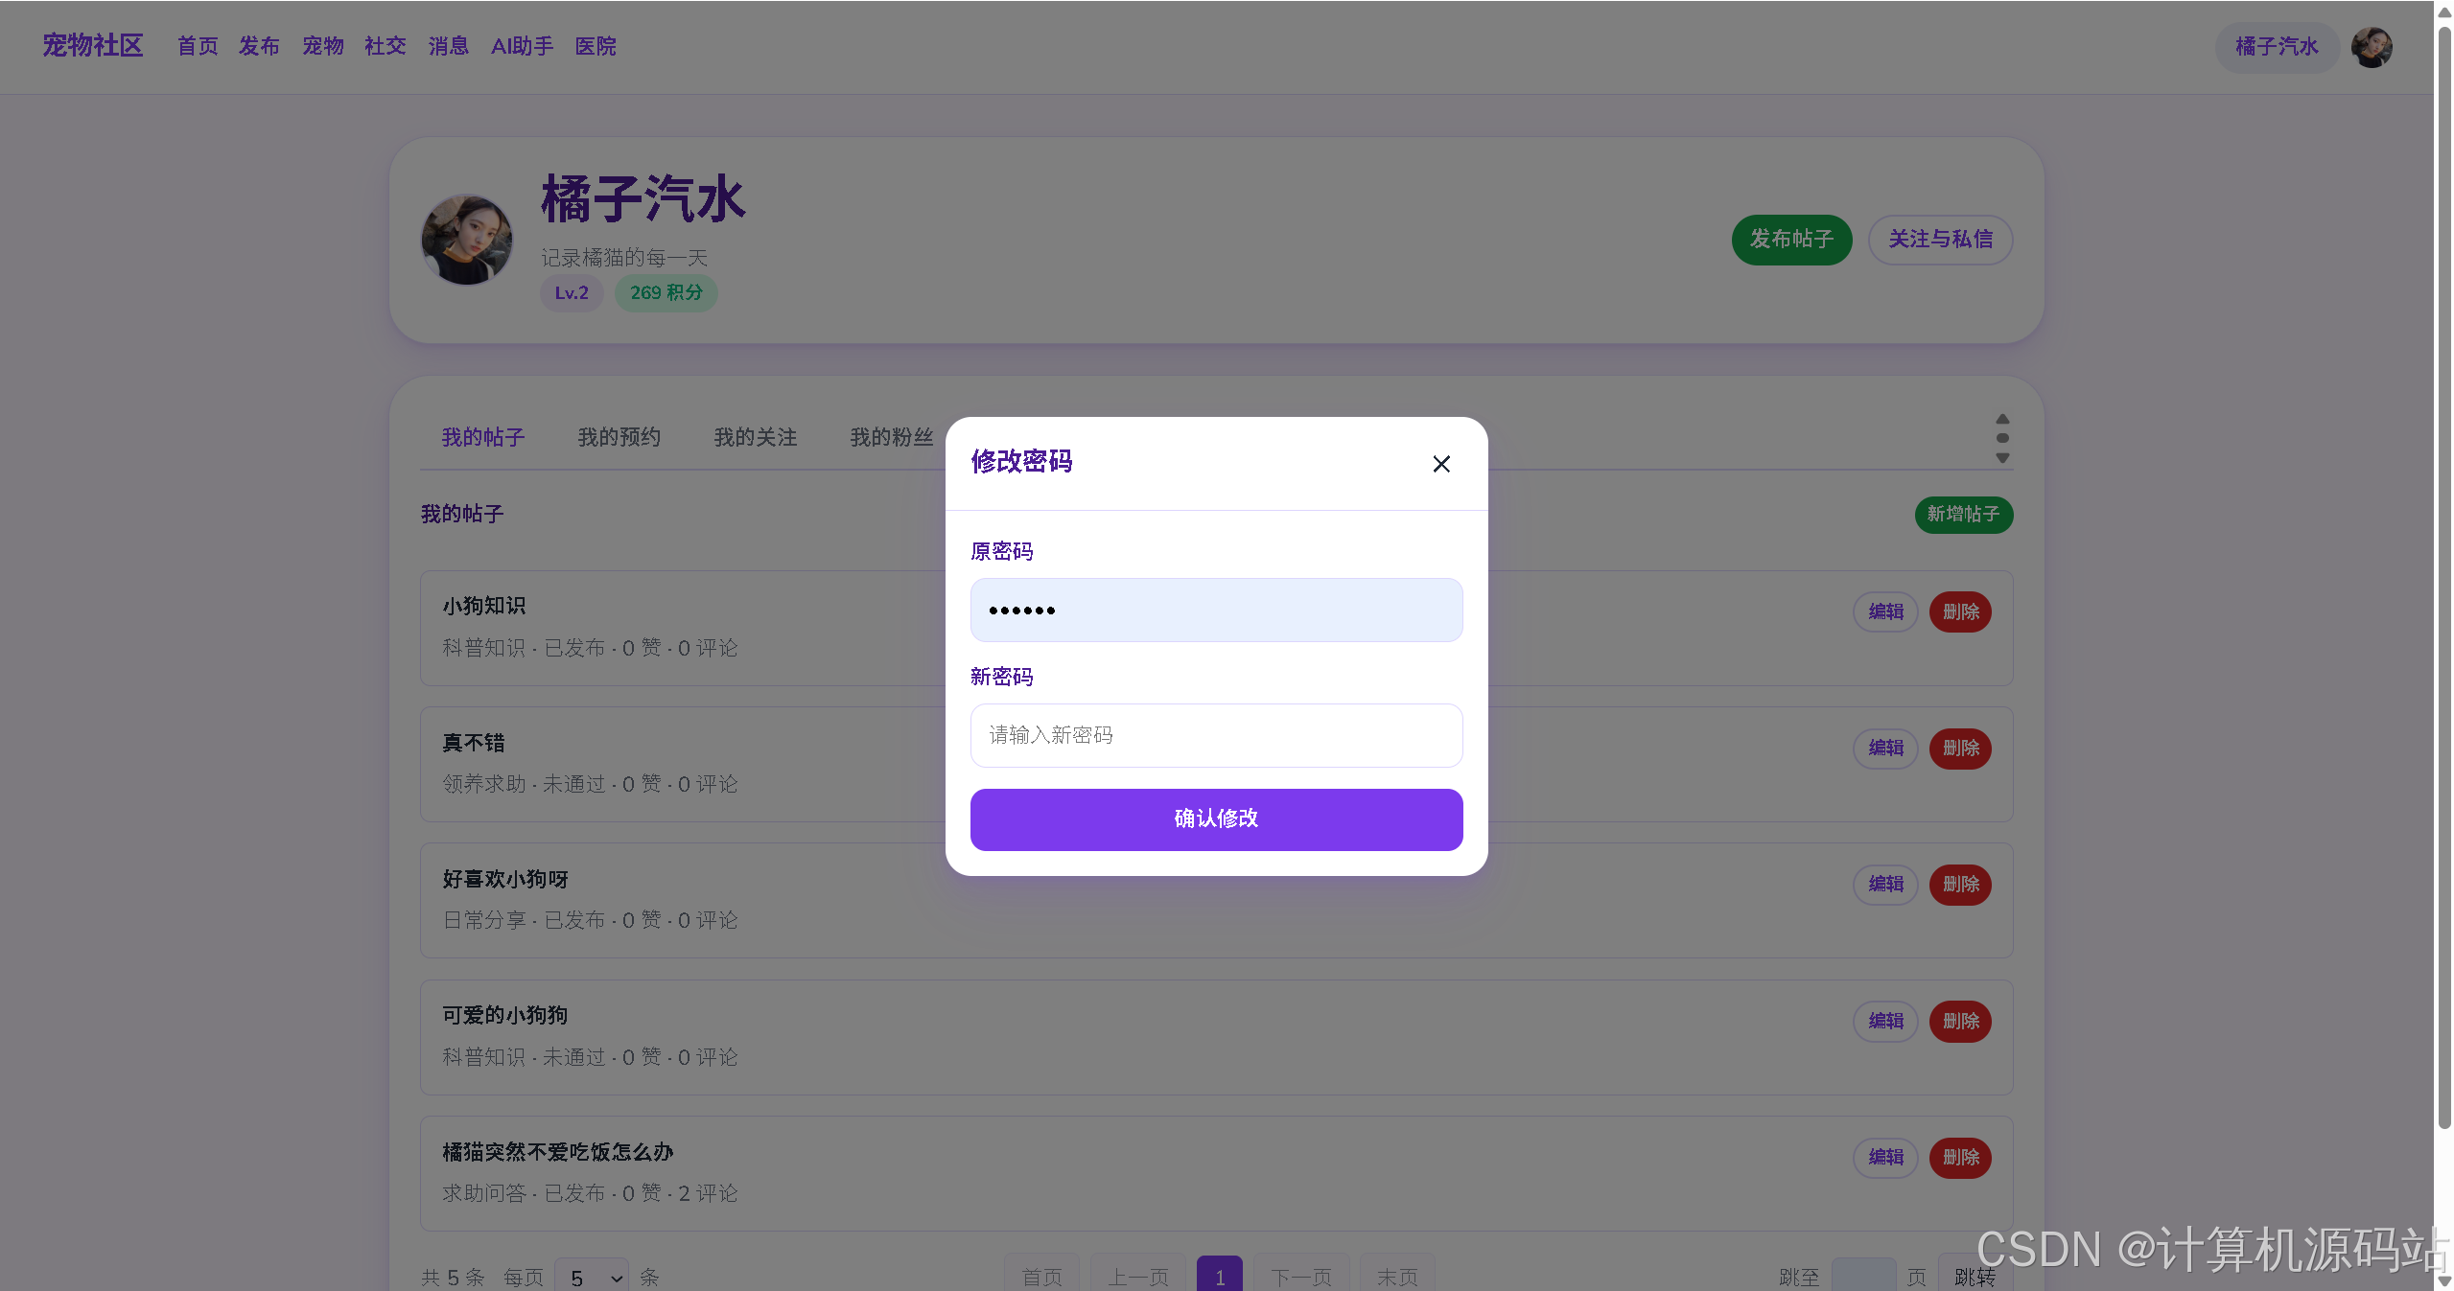
Task: Delete the 可爱的小狗狗 post
Action: pyautogui.click(x=1960, y=1021)
